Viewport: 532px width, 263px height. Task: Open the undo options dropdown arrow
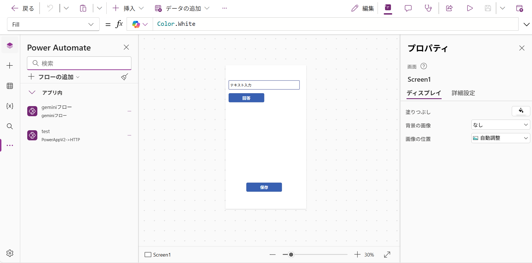(66, 8)
